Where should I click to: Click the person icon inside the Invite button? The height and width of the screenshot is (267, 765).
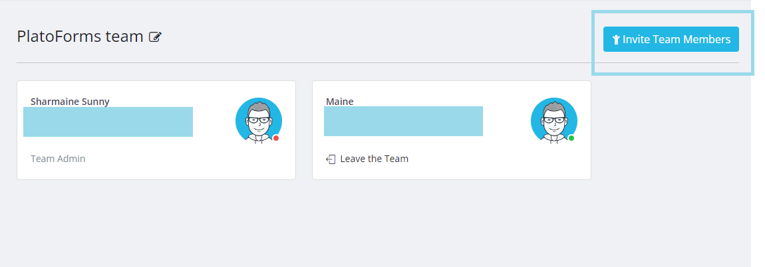point(616,40)
